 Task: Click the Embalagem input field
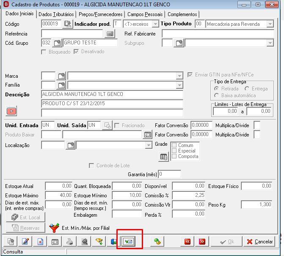[x=127, y=214]
